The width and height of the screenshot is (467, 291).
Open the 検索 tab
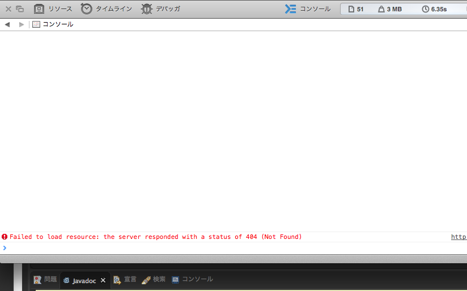tap(159, 280)
